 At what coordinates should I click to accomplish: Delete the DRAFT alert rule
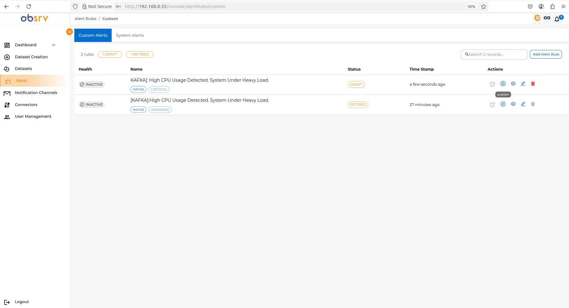pyautogui.click(x=533, y=84)
